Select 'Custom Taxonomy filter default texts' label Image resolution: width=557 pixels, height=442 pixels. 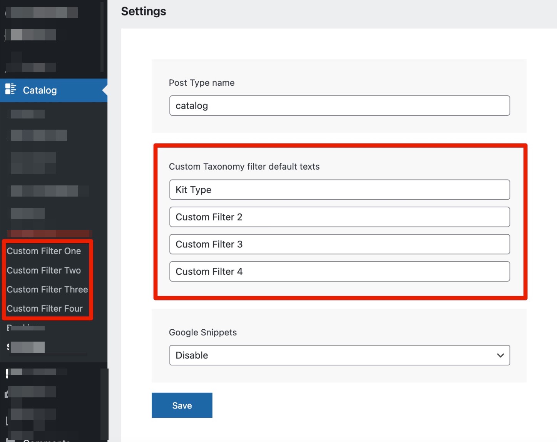(x=244, y=167)
